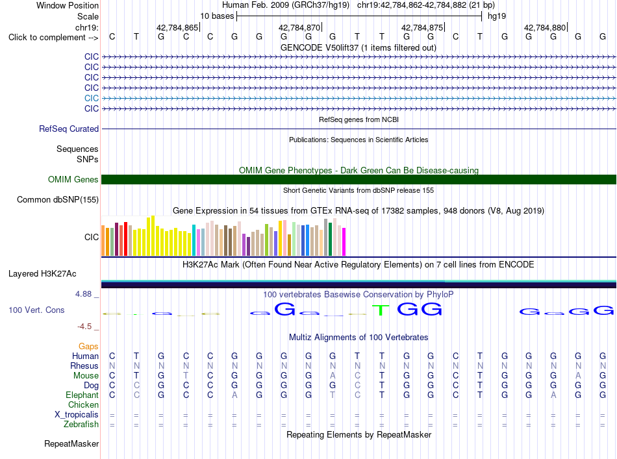This screenshot has height=459, width=617.
Task: Open the RepeatMasker track label
Action: [71, 443]
